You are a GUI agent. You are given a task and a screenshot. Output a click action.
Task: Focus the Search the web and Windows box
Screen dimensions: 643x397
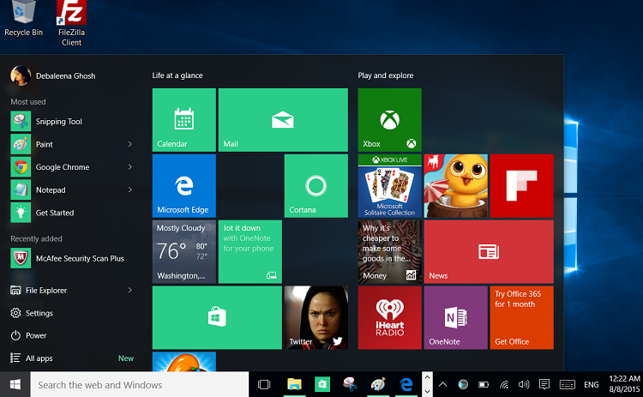pos(140,385)
